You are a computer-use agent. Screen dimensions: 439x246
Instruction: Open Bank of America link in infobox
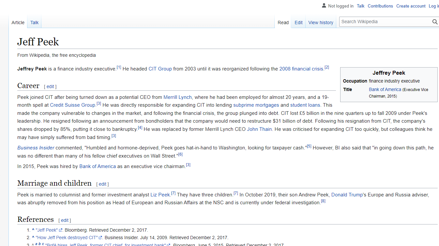[385, 89]
